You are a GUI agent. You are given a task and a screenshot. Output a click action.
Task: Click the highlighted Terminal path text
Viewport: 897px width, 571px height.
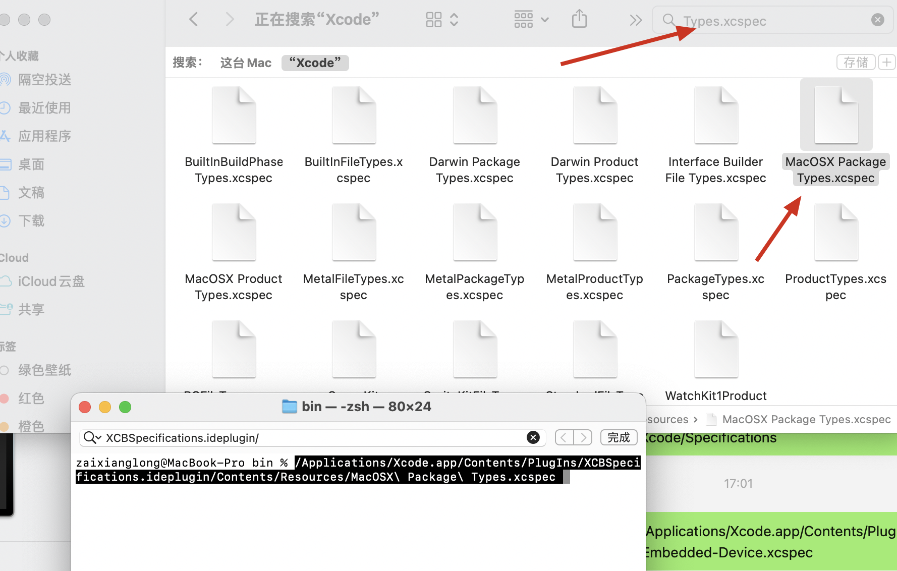click(358, 470)
